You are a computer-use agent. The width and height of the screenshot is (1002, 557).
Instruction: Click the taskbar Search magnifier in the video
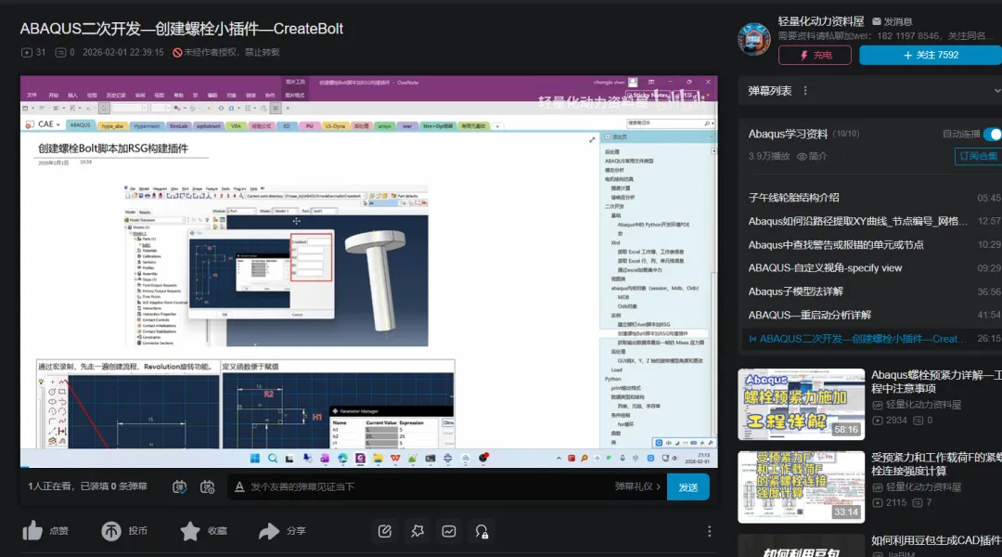tap(273, 458)
